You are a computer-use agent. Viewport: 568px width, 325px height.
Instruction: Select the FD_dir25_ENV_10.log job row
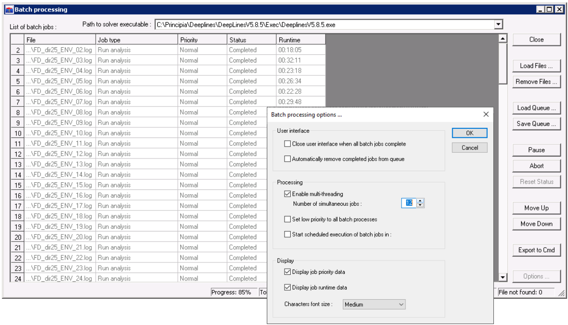click(60, 133)
